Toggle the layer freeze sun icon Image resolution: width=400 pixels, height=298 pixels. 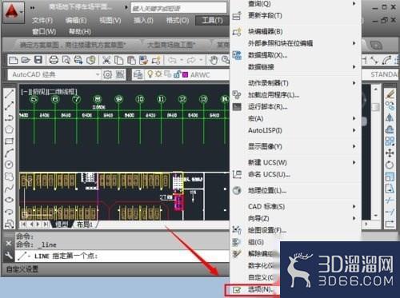pyautogui.click(x=159, y=74)
